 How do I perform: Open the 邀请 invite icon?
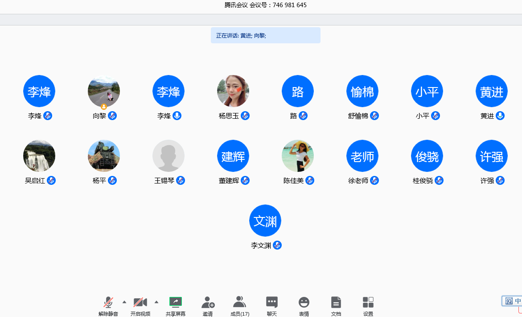(208, 303)
